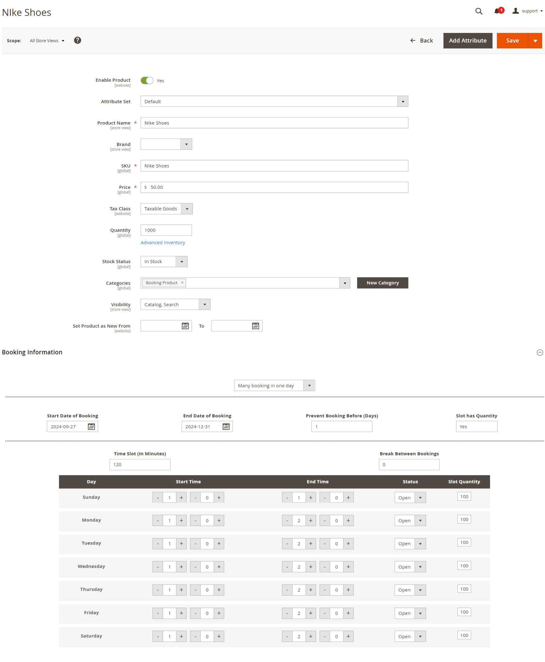Increase Sunday start hour with plus
This screenshot has width=545, height=662.
click(x=181, y=497)
